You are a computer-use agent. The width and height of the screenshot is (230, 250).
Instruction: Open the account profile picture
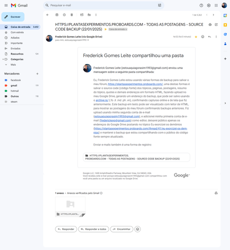[x=224, y=5]
